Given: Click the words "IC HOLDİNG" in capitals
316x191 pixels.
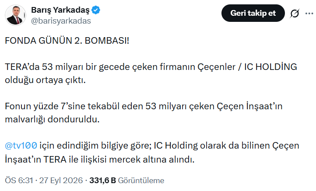Looking at the screenshot, I should (270, 67).
